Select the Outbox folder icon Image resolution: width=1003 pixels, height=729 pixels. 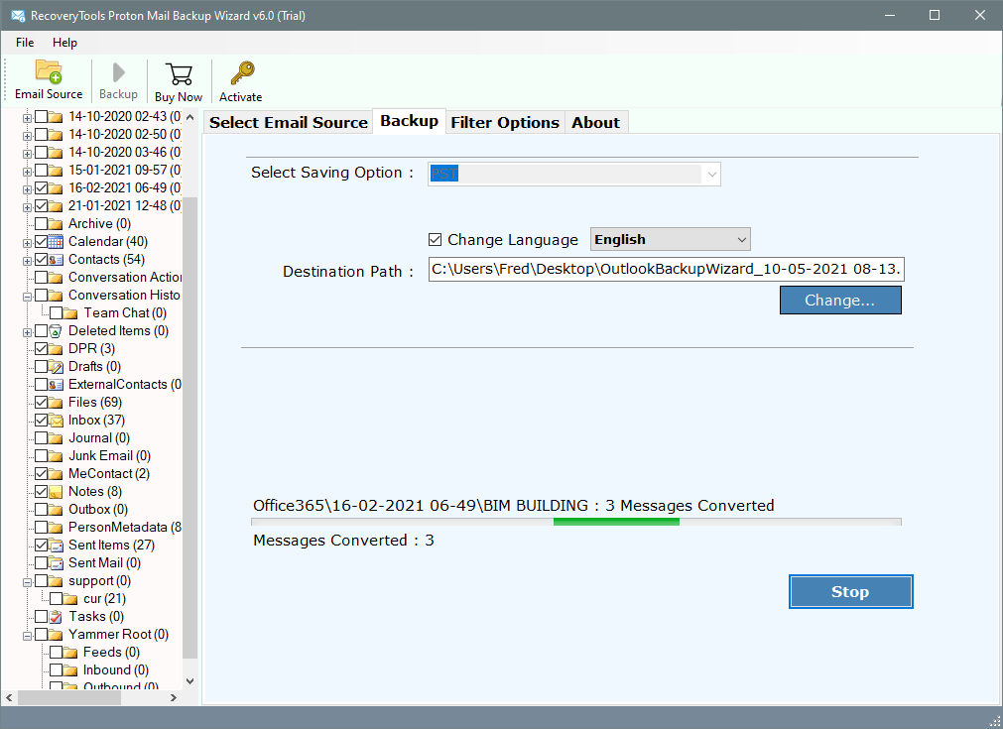click(x=56, y=510)
